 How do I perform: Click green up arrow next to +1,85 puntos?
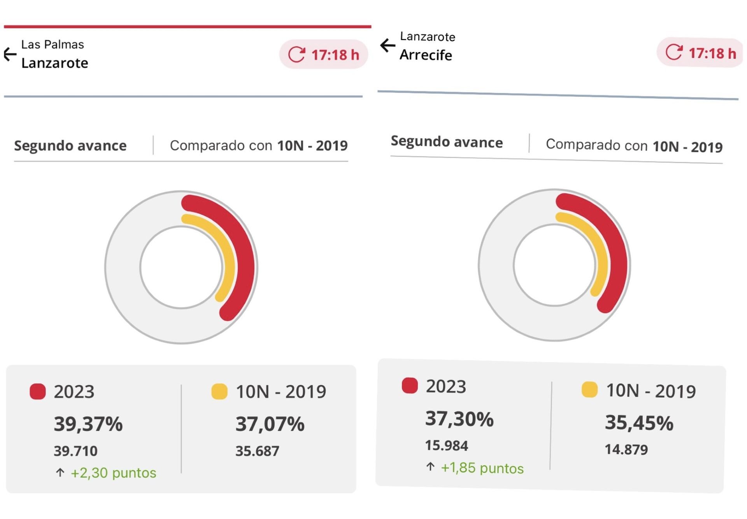[430, 467]
